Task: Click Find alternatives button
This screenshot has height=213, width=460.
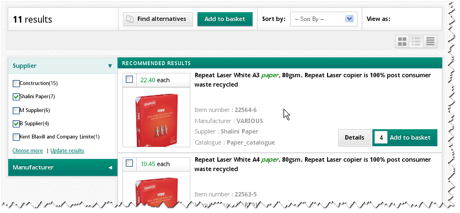Action: point(158,19)
